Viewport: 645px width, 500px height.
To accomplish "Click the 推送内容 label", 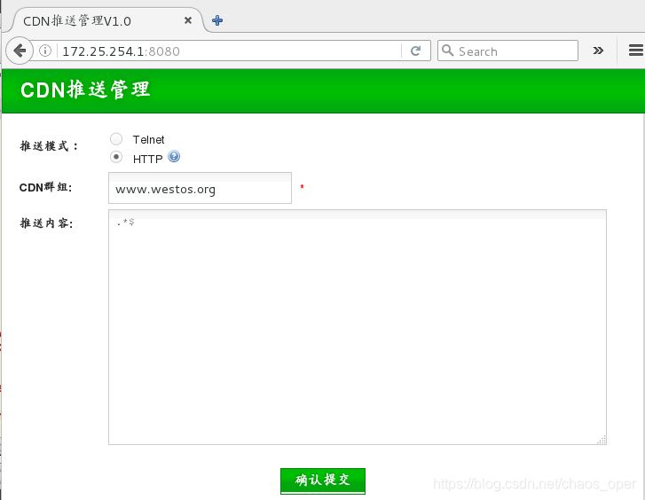I will [46, 223].
